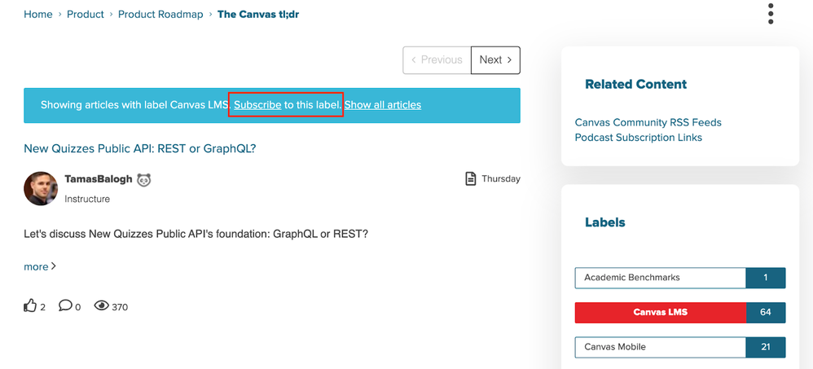Viewport: 813px width, 369px height.
Task: Click the Previous page button
Action: pos(437,60)
